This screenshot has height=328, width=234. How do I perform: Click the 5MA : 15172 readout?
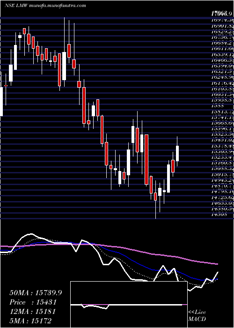pyautogui.click(x=30, y=321)
